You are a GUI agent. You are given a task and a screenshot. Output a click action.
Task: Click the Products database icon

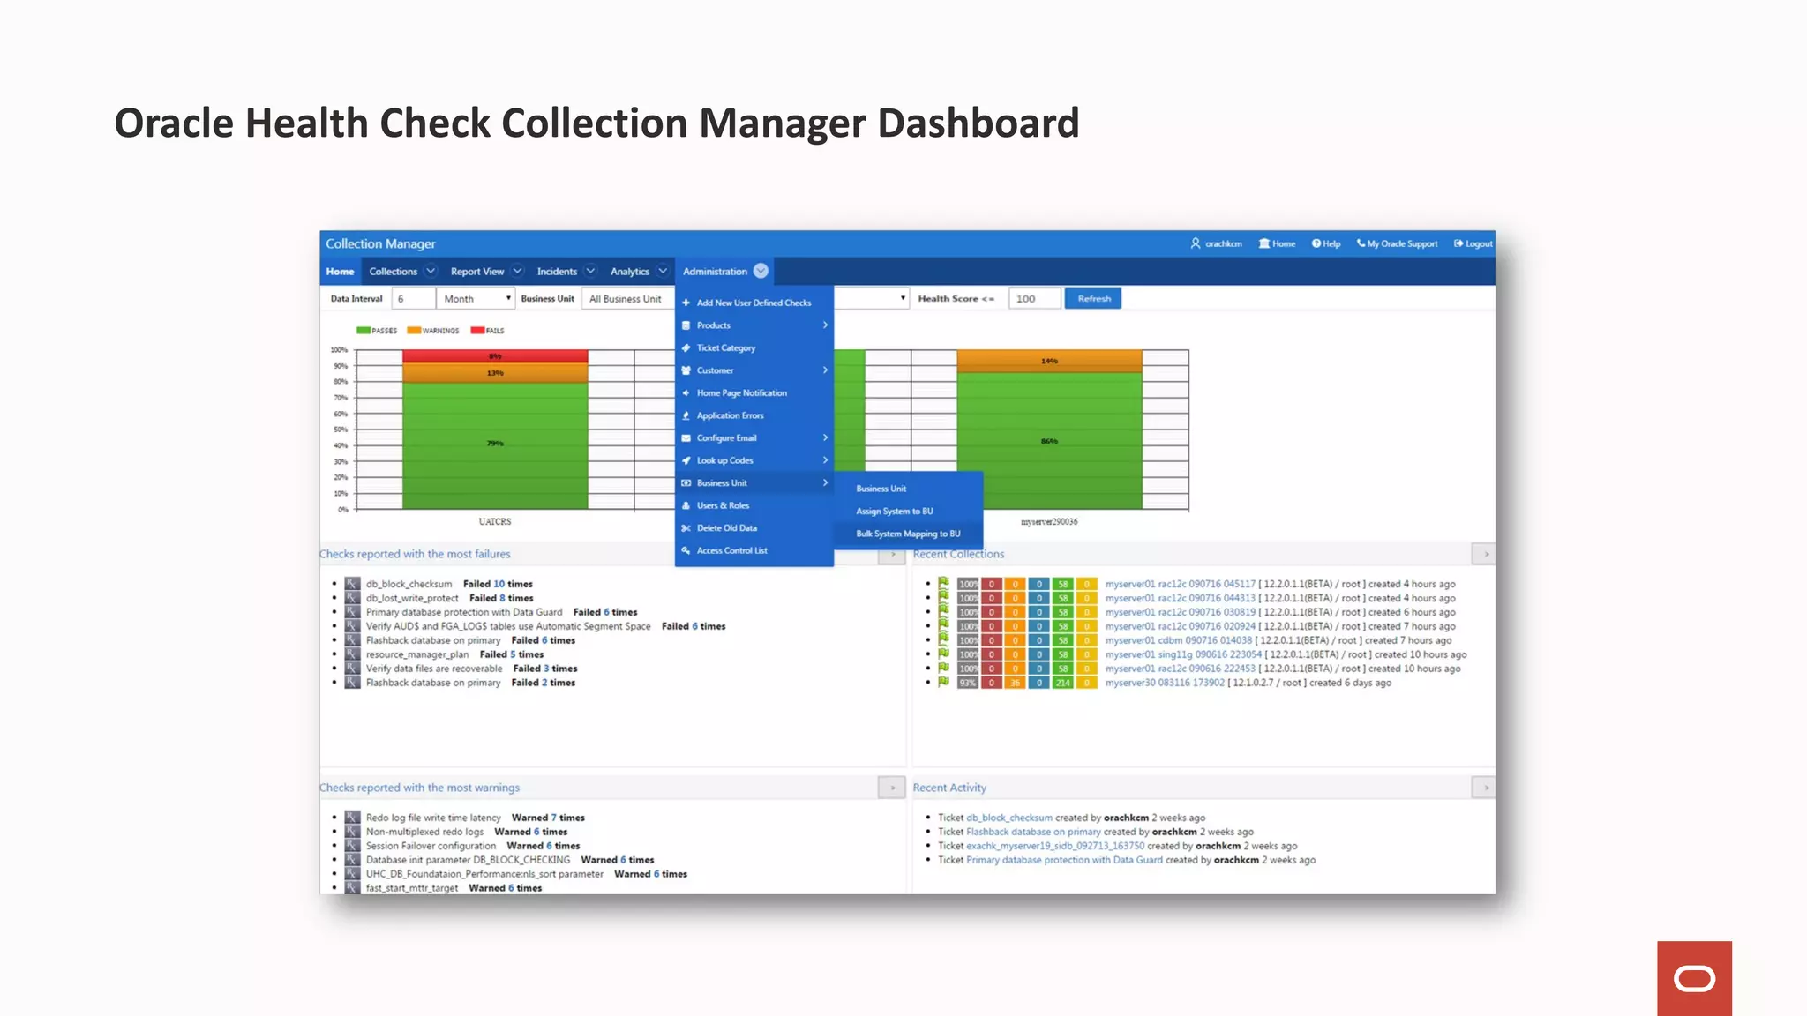tap(686, 325)
